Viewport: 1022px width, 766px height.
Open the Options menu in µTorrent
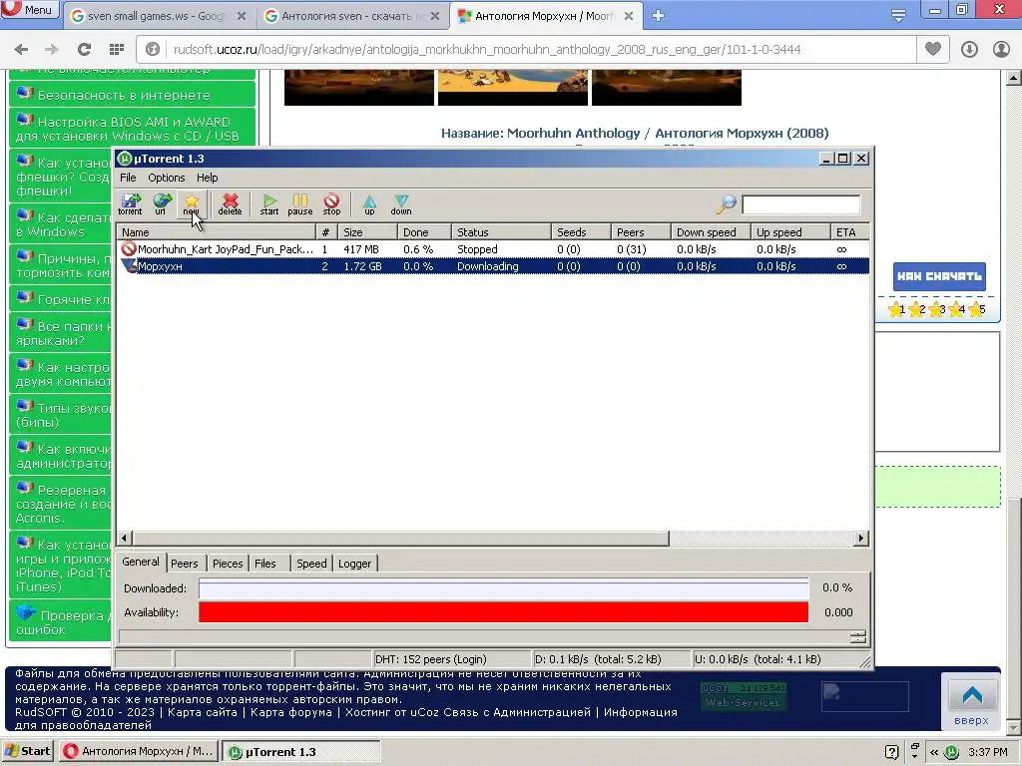point(167,178)
